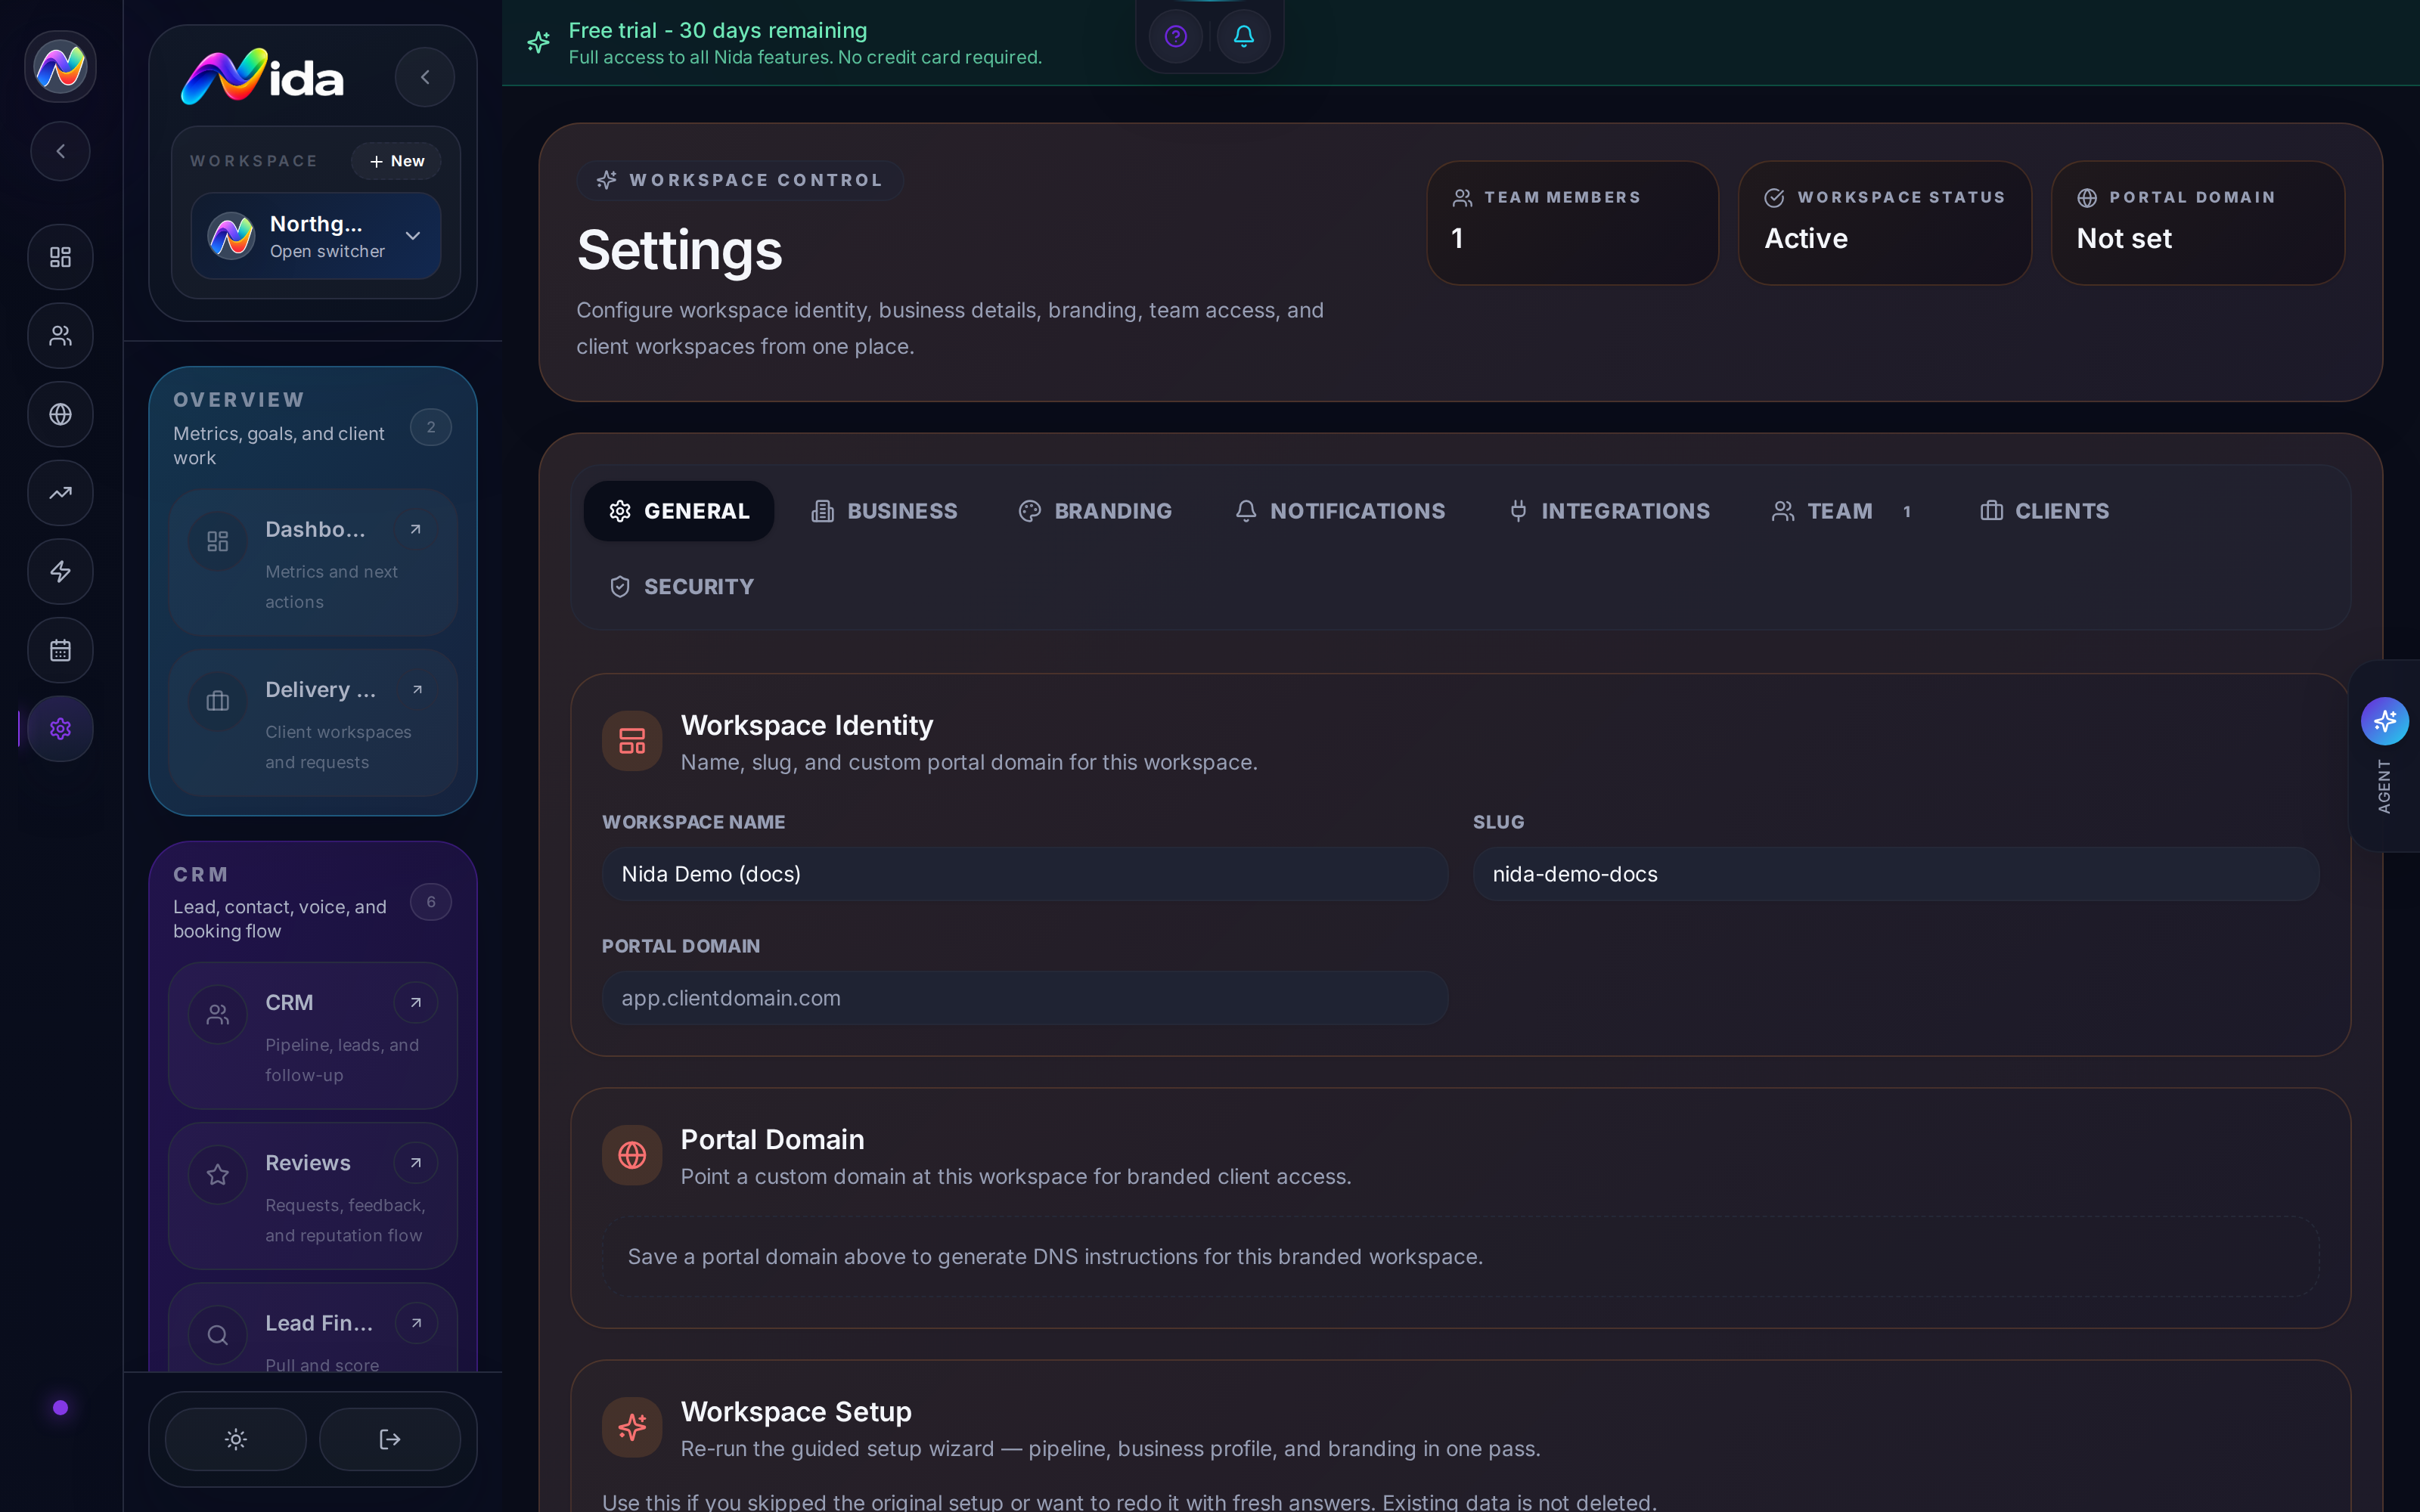Open the Agent panel sparkle button
Viewport: 2420px width, 1512px height.
point(2385,721)
